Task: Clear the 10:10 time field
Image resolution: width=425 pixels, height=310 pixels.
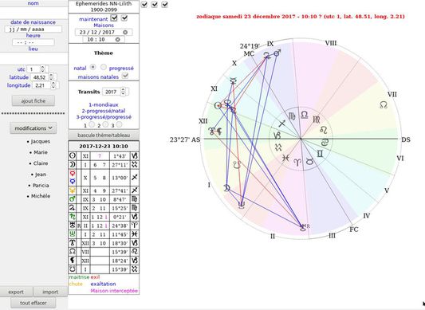Action: point(118,40)
